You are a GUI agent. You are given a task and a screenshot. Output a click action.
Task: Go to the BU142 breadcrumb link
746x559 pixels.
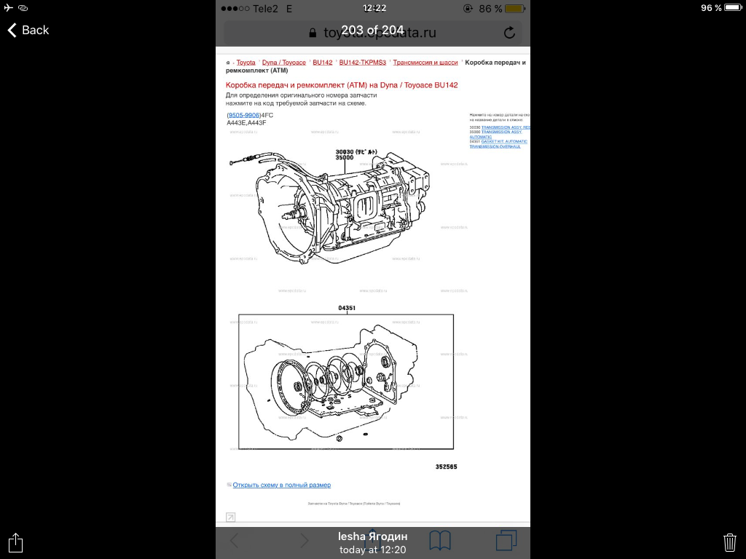(x=322, y=63)
